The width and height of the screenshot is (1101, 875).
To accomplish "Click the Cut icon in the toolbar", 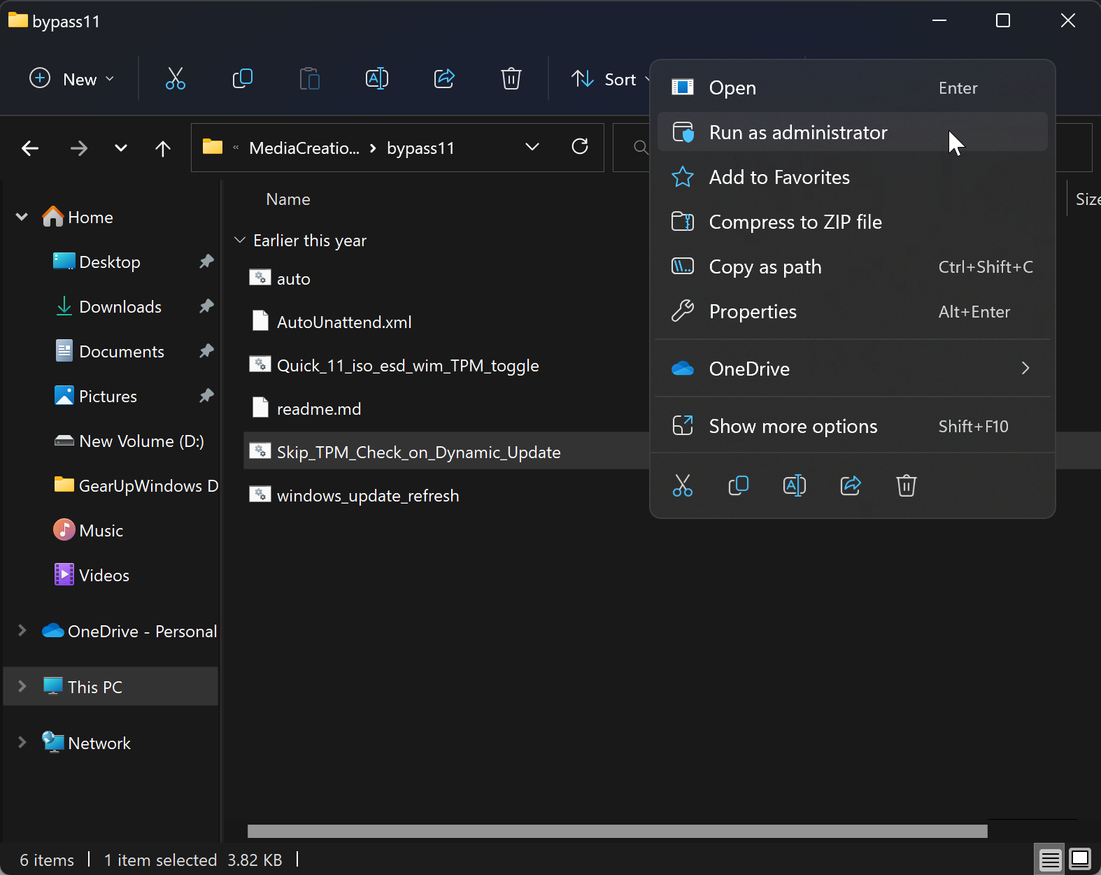I will point(175,79).
